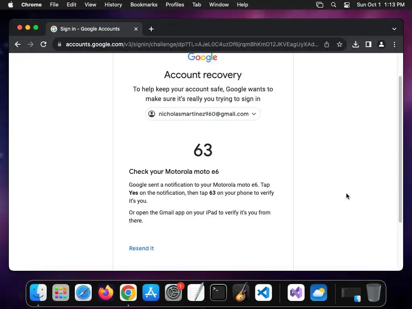Open Chrome downloads icon

click(x=356, y=44)
